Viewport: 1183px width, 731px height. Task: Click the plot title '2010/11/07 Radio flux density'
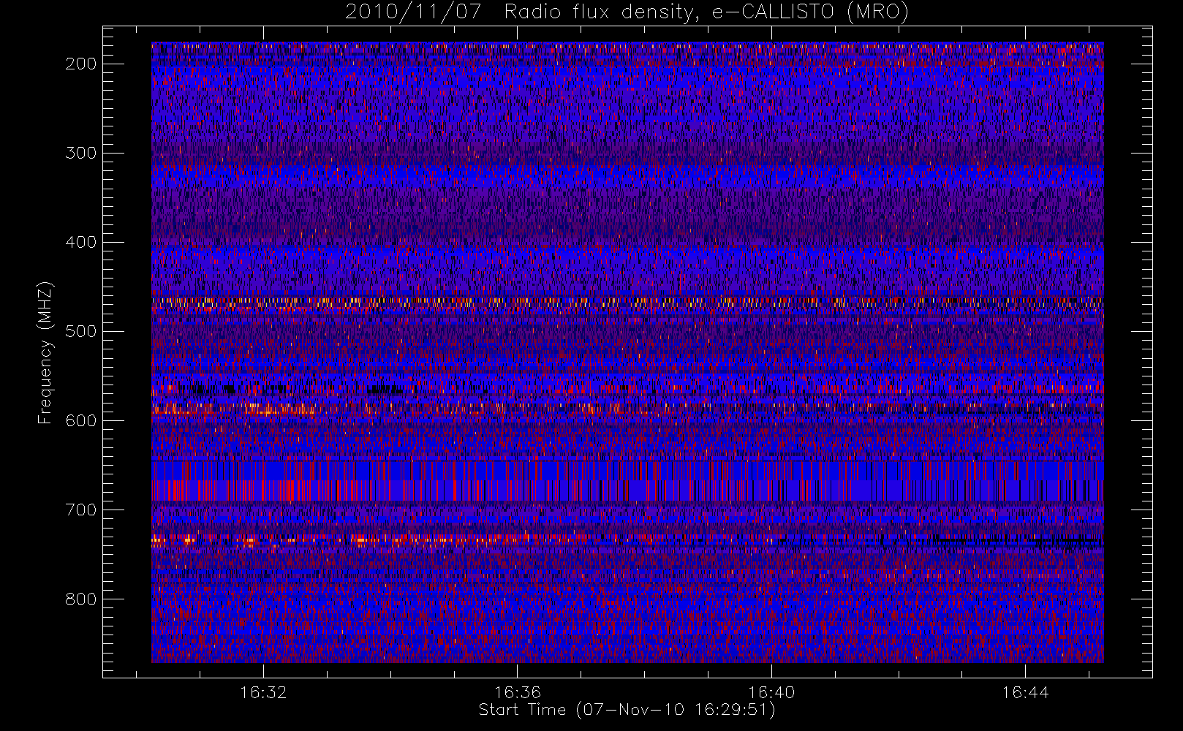[627, 12]
